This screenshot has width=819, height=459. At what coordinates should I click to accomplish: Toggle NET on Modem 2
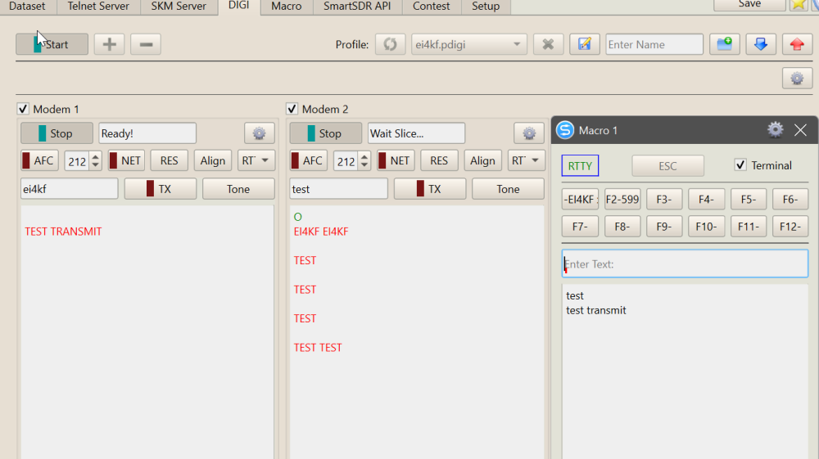[x=395, y=160]
